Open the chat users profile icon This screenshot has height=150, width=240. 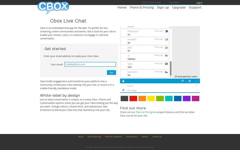click(x=123, y=81)
